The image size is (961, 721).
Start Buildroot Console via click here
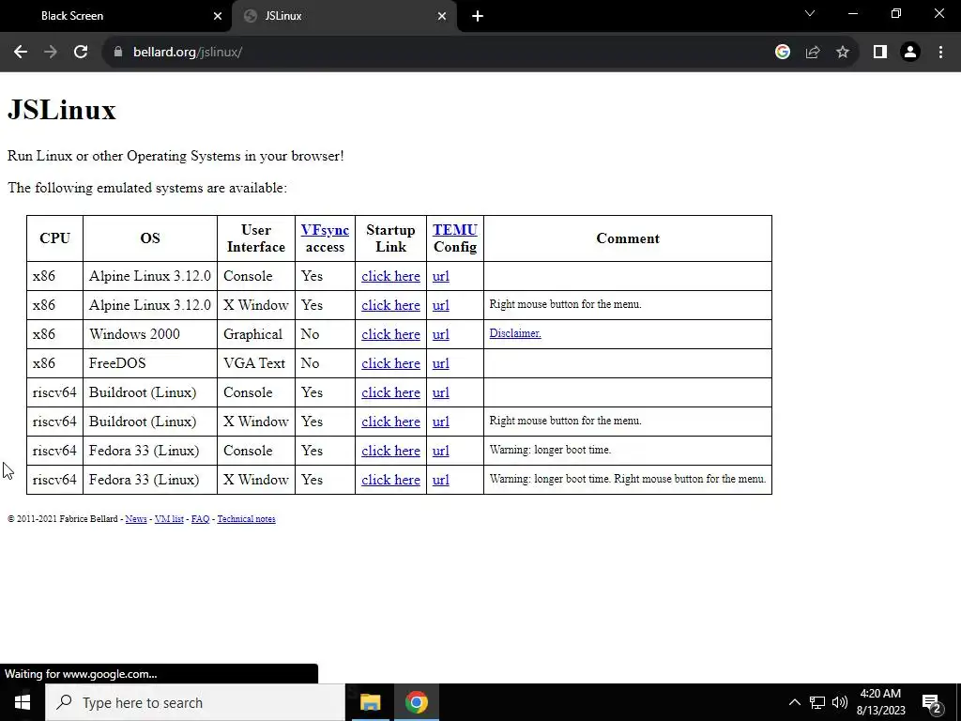(390, 393)
